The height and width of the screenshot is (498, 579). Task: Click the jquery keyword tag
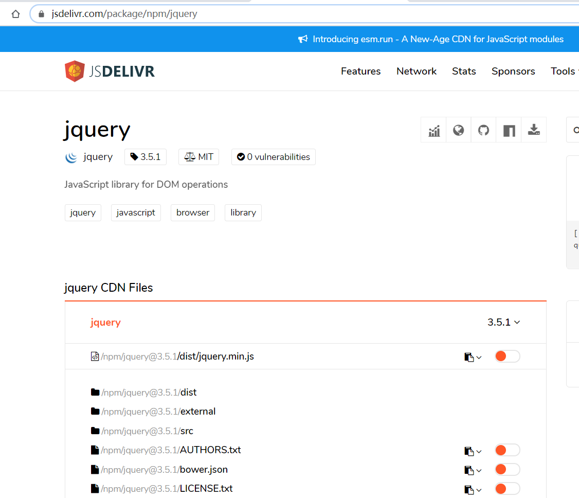pyautogui.click(x=83, y=213)
